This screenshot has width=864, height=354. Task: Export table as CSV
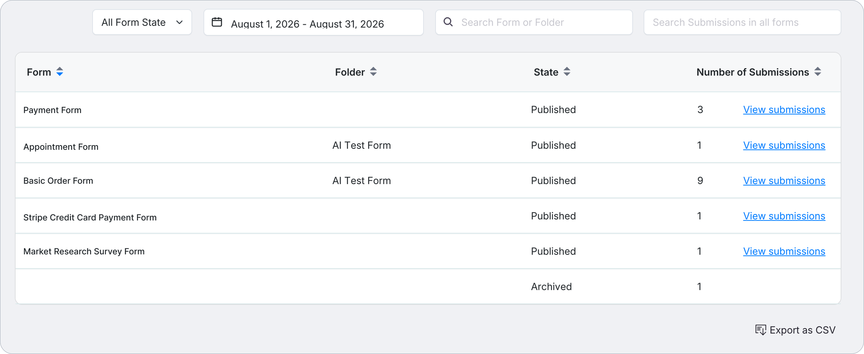click(795, 330)
